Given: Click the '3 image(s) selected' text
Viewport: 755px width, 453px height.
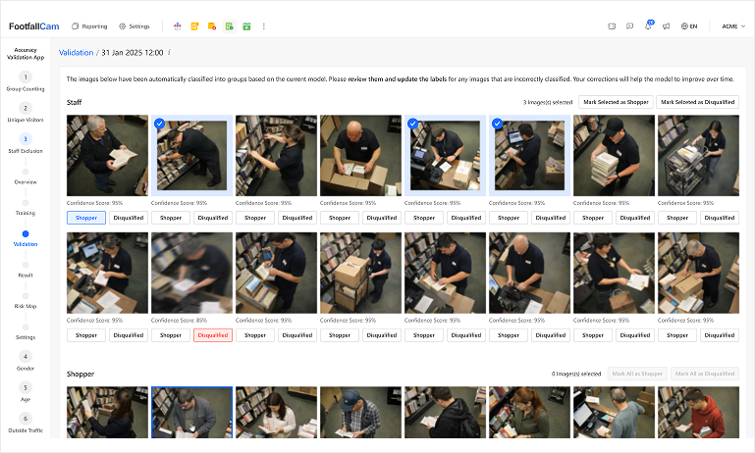Looking at the screenshot, I should [548, 102].
